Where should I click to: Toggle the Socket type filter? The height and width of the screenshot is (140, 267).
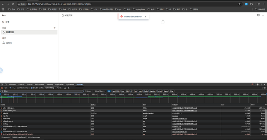coord(159,91)
